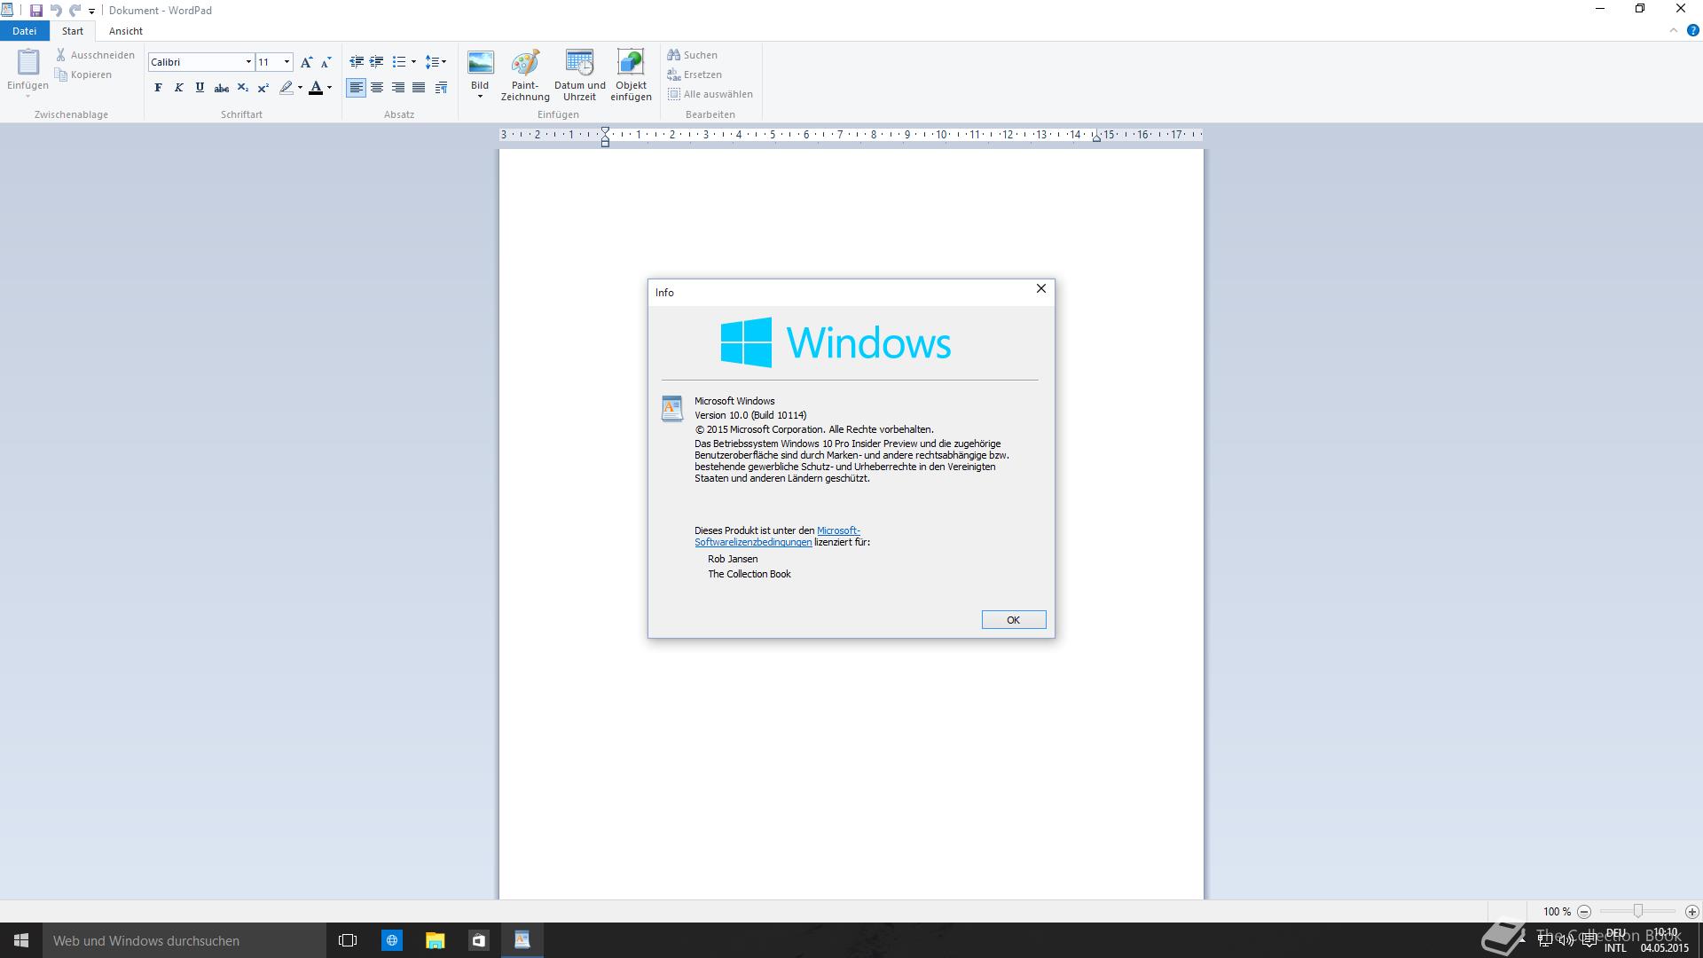Screen dimensions: 1703x958
Task: Select justified text alignment
Action: click(419, 88)
